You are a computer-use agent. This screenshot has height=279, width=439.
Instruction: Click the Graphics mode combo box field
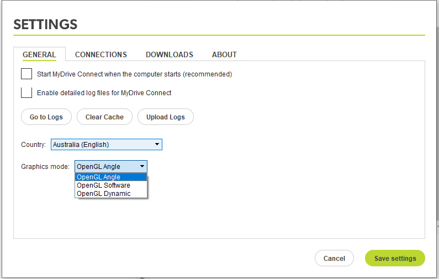tap(111, 167)
